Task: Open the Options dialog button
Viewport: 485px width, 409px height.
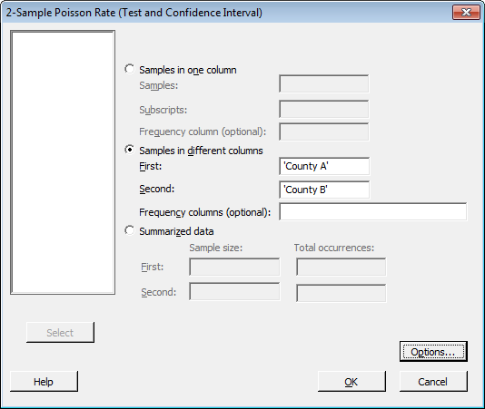Action: coord(433,352)
